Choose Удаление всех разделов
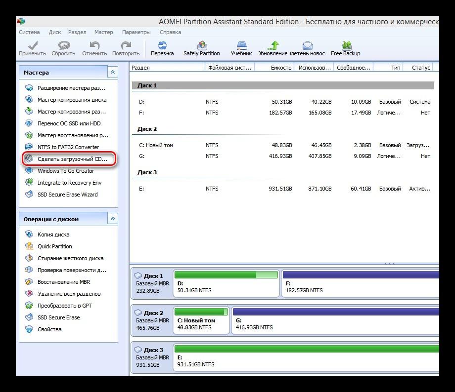Screen dimensions: 455x392 click(63, 294)
